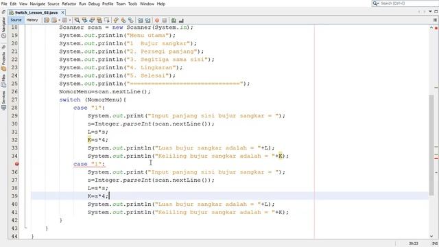Close the Switch_Lesson_02.java tab

[x=62, y=12]
